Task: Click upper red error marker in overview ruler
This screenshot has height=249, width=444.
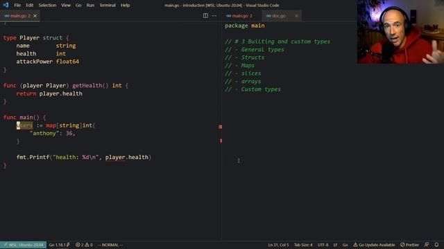Action: (221, 127)
